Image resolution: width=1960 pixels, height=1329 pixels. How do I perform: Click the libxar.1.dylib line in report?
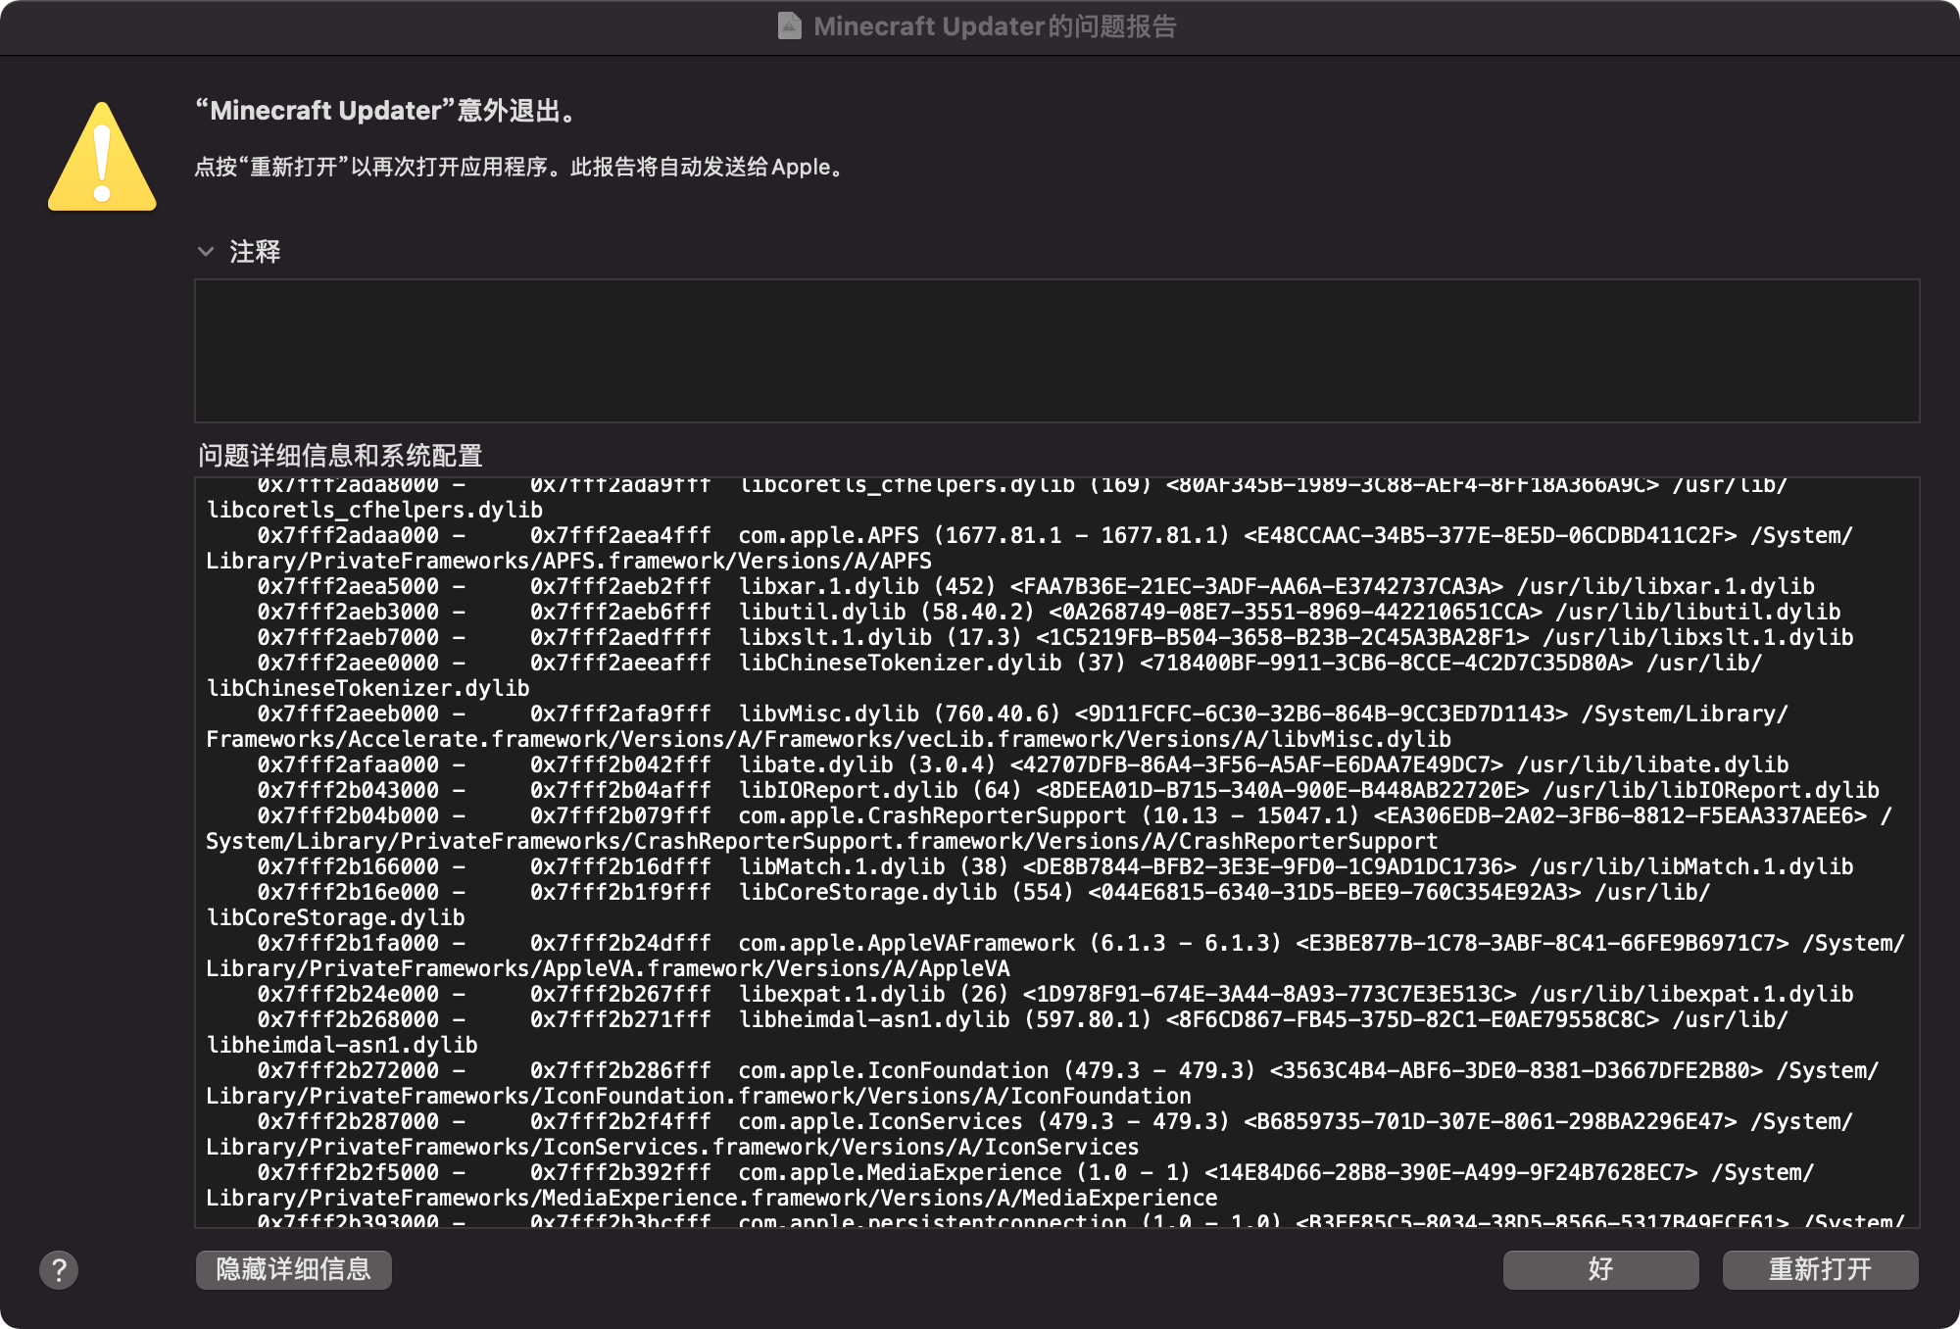click(828, 586)
